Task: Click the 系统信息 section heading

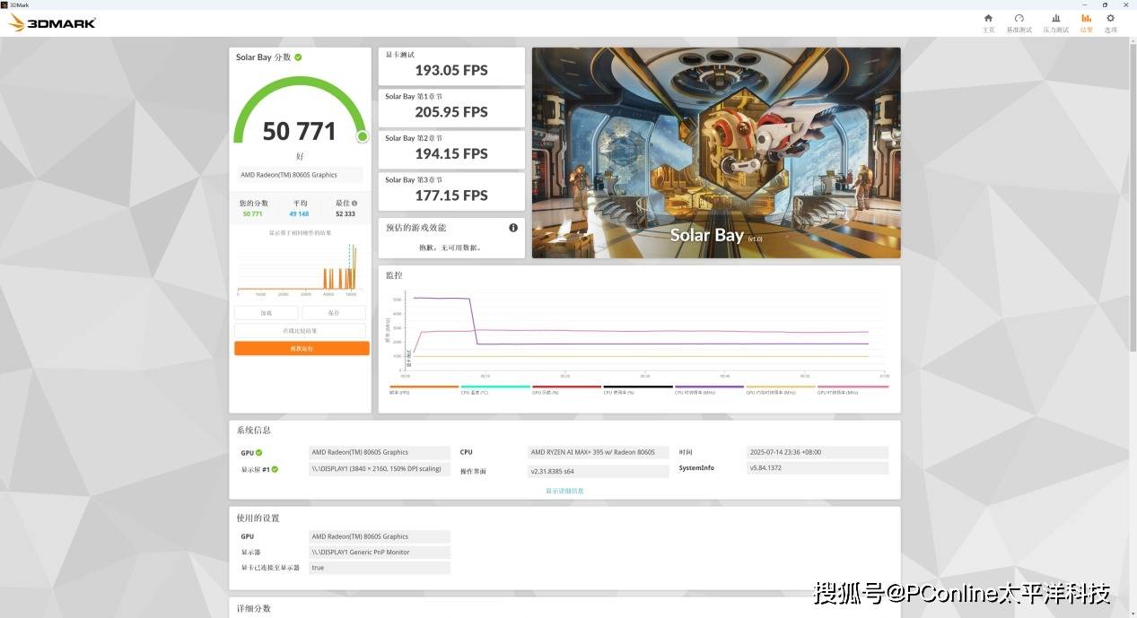Action: pyautogui.click(x=254, y=431)
